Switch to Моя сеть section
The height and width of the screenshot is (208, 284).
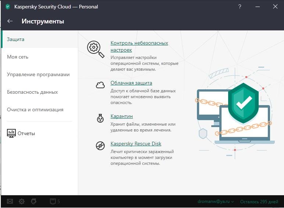pos(39,57)
